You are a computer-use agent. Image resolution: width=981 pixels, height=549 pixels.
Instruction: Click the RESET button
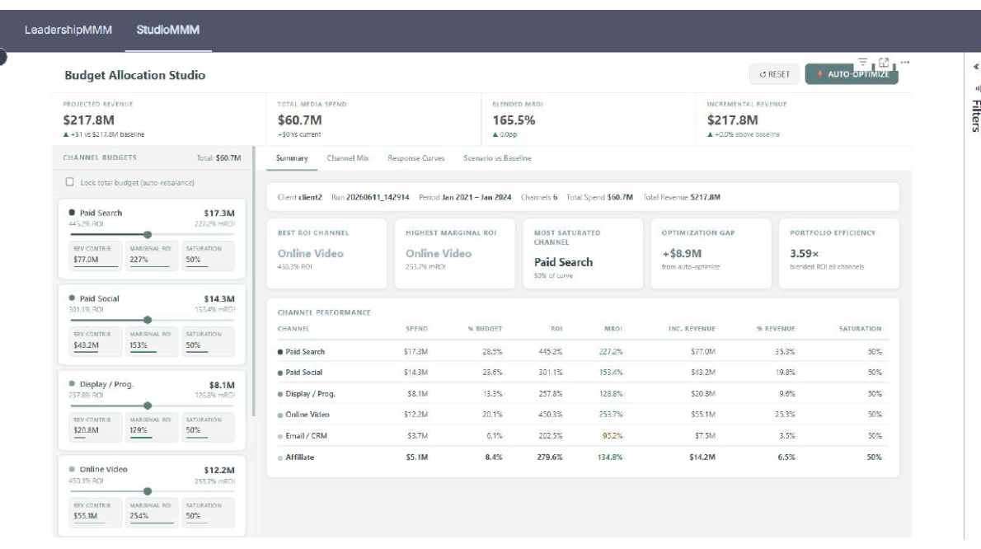774,74
